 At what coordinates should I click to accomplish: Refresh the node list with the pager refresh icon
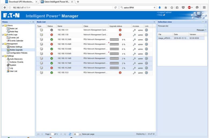70,134
